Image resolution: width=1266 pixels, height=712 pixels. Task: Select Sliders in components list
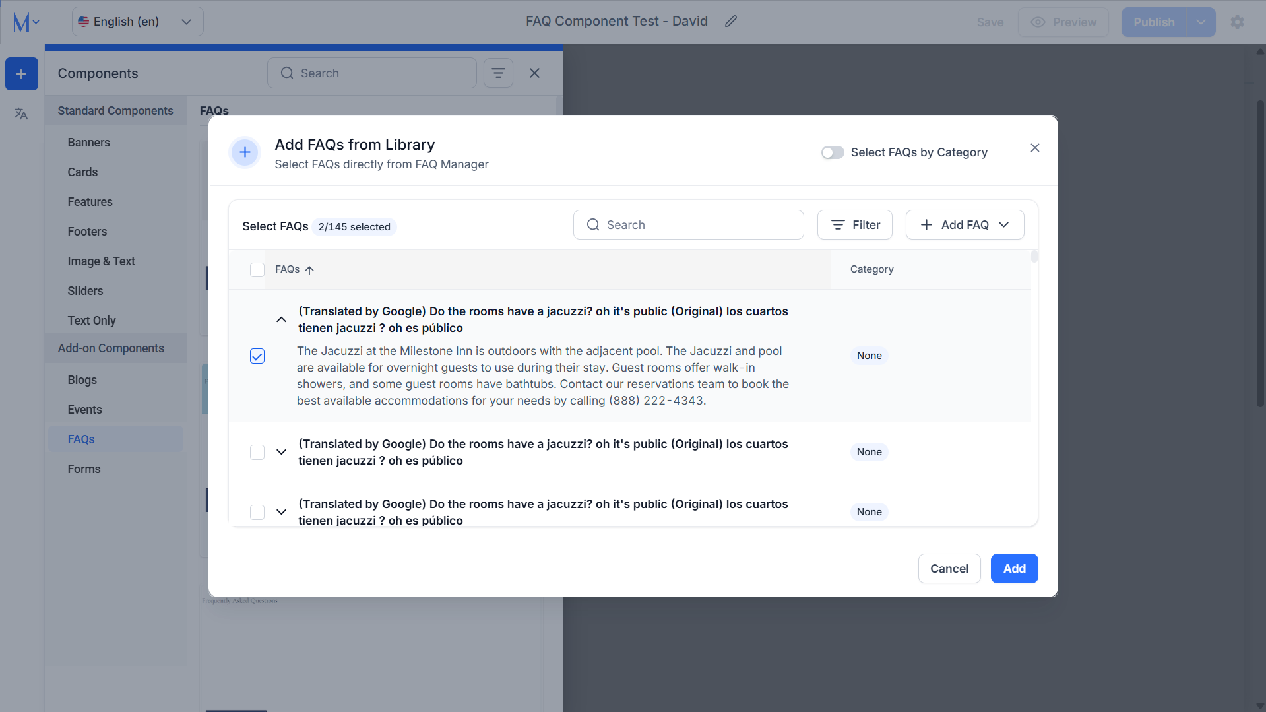click(85, 291)
